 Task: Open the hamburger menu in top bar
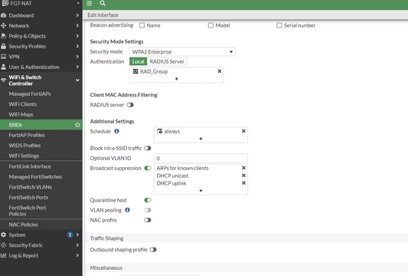tap(90, 3)
